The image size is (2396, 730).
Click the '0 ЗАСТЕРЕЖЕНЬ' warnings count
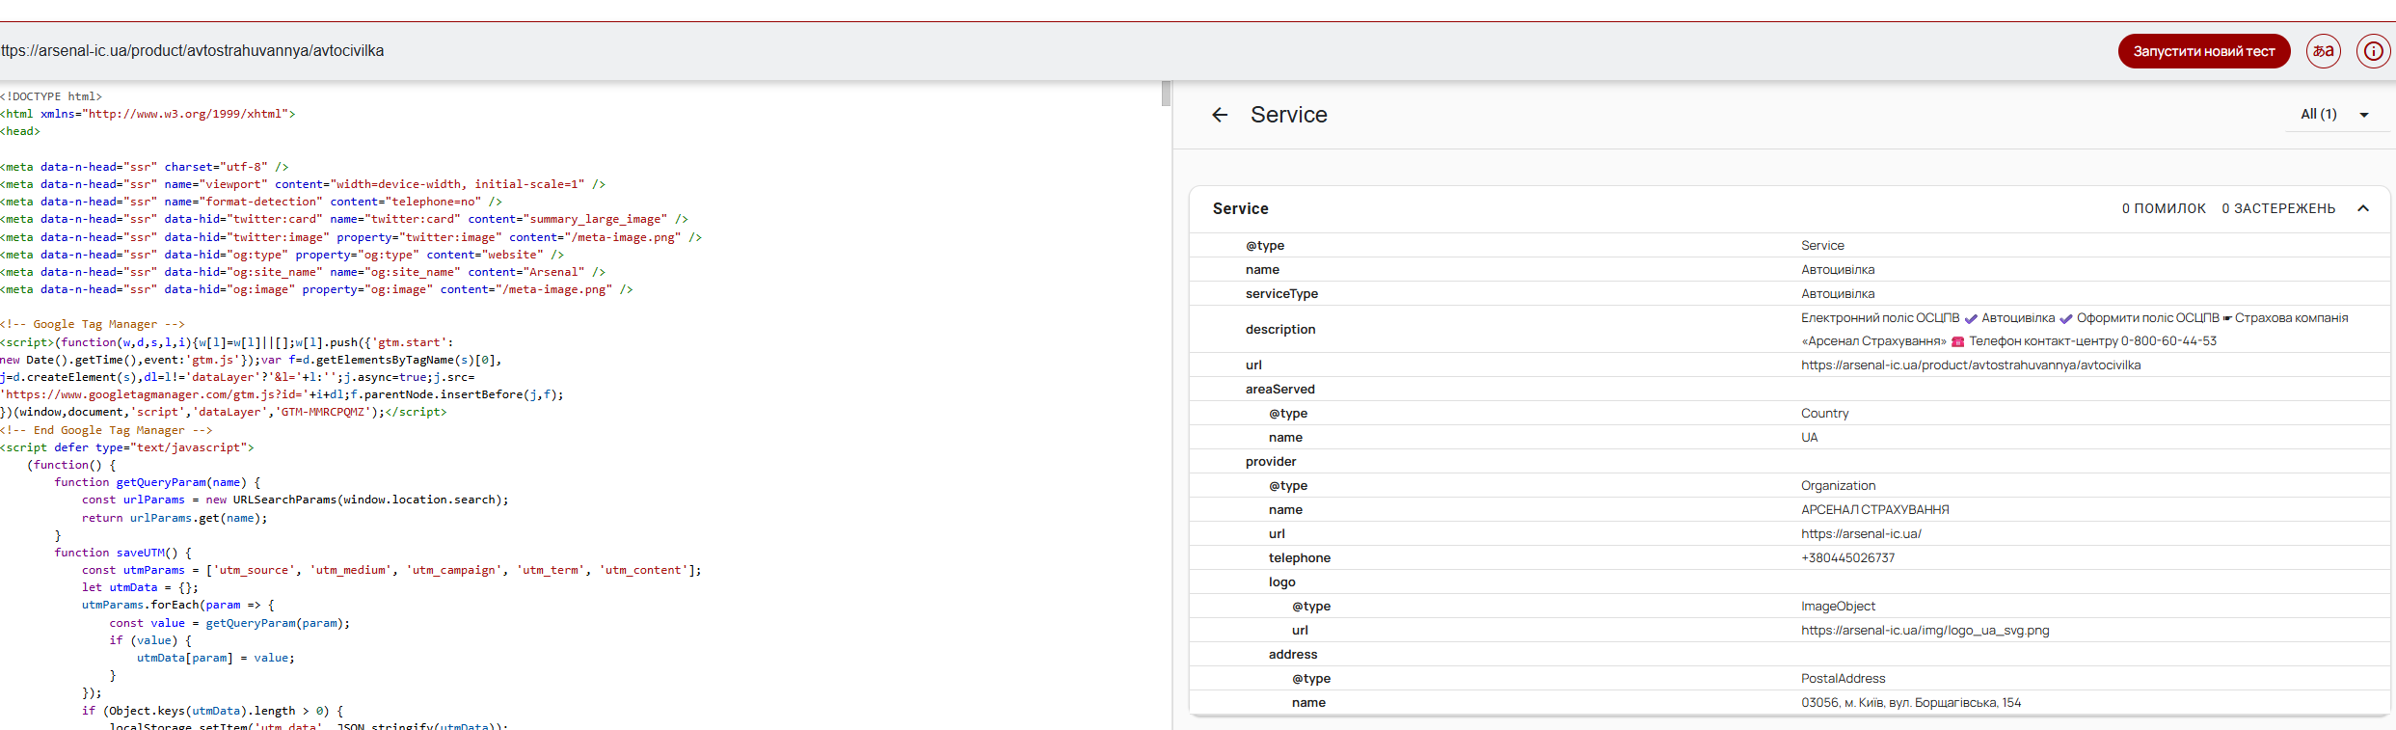(2278, 208)
